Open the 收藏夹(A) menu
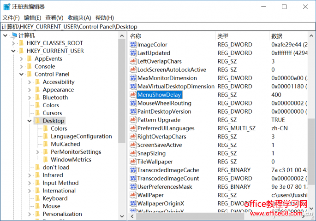316x221 pixels. pyautogui.click(x=79, y=18)
